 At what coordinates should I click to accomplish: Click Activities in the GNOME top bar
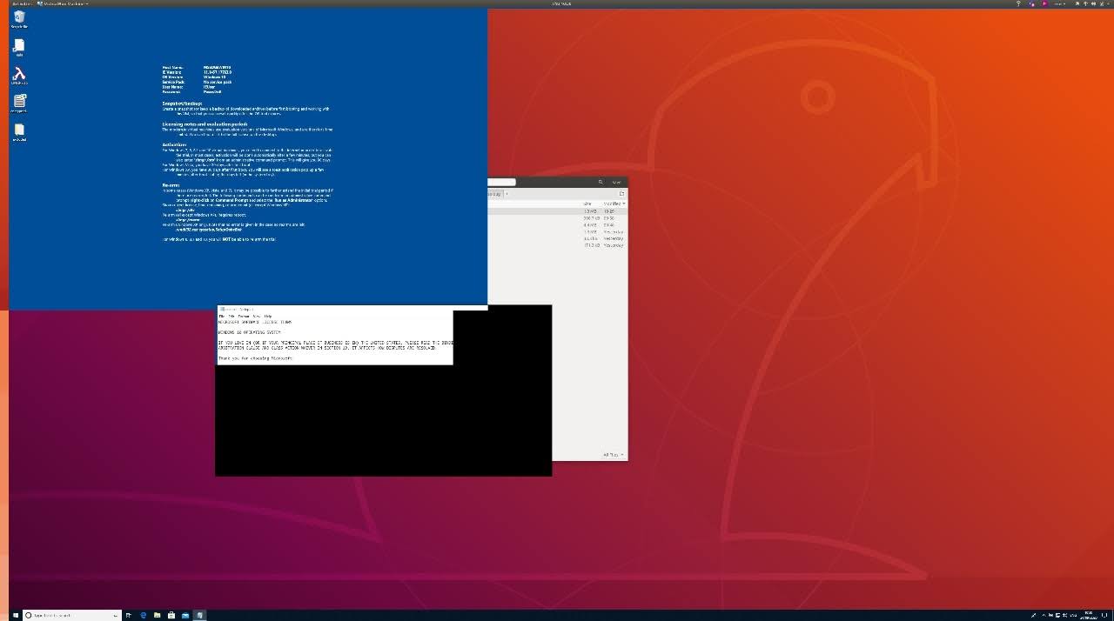pyautogui.click(x=23, y=3)
